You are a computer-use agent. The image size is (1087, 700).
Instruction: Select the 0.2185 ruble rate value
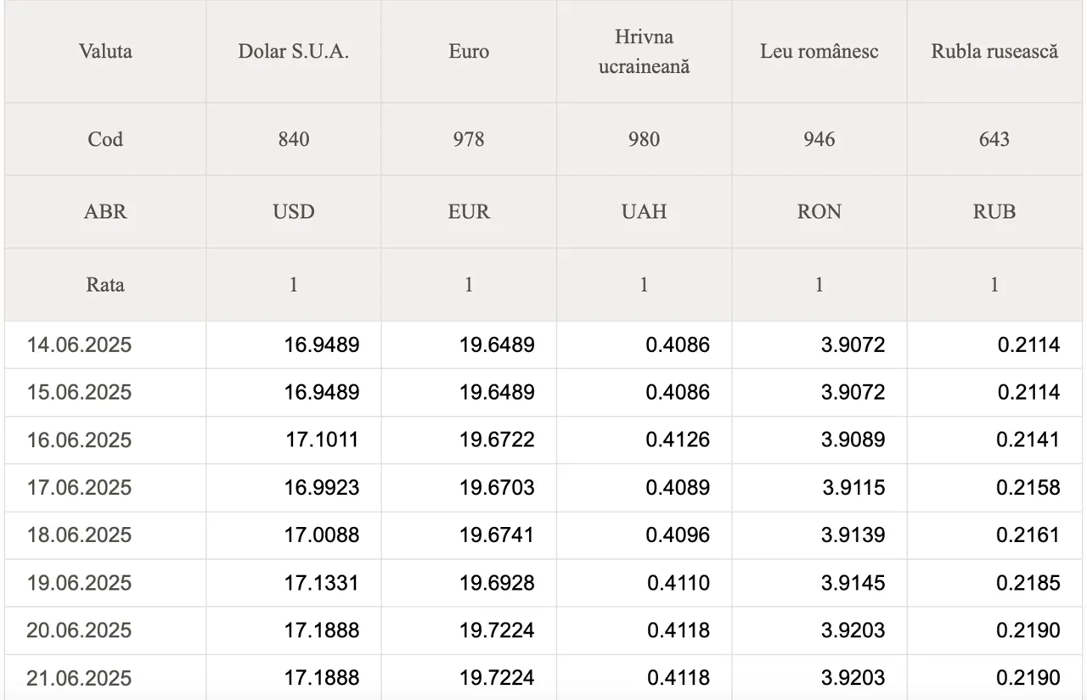click(x=1028, y=583)
